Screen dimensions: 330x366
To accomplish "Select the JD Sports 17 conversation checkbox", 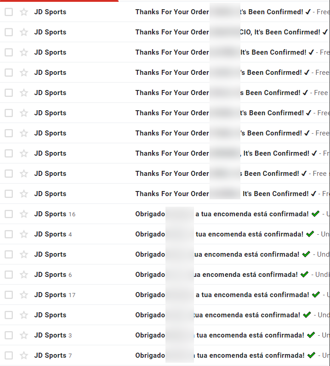I will tap(9, 295).
